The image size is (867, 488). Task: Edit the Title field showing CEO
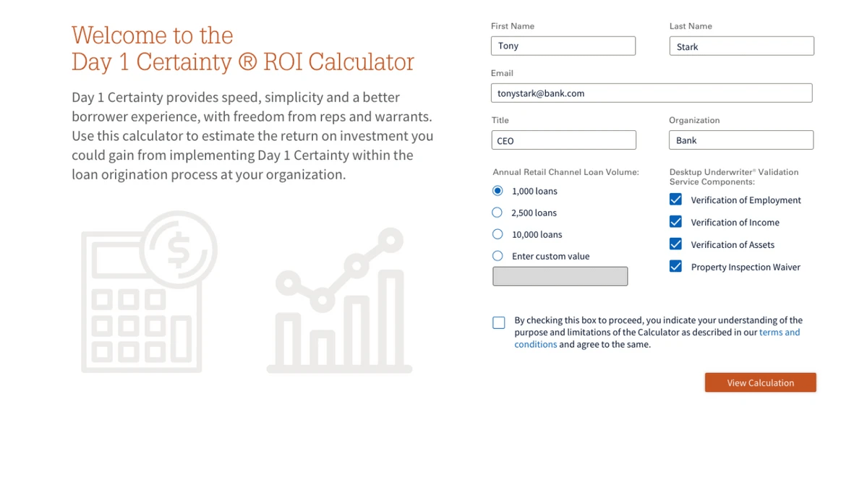(x=563, y=140)
